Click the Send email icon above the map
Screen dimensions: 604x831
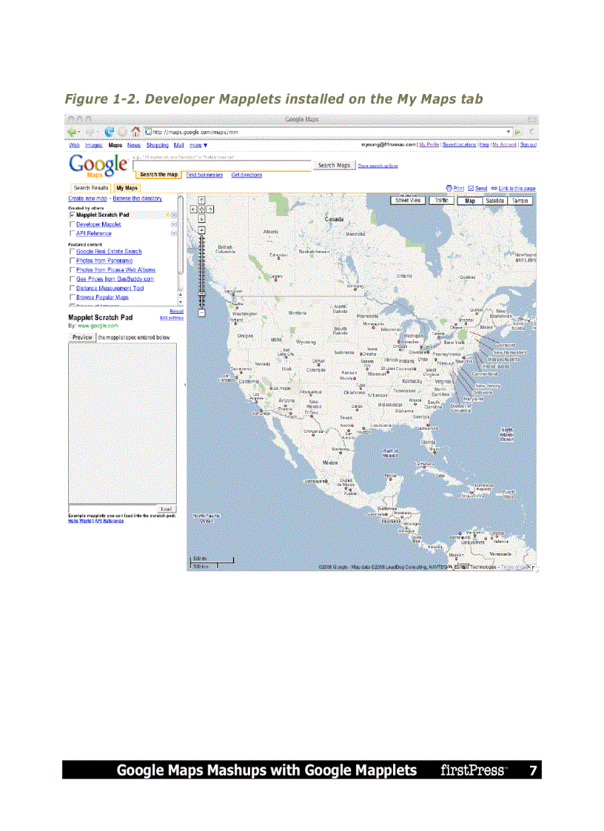471,189
